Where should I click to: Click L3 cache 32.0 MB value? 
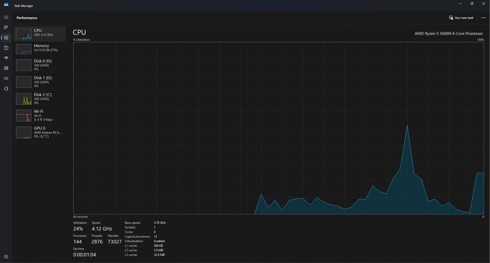(159, 255)
